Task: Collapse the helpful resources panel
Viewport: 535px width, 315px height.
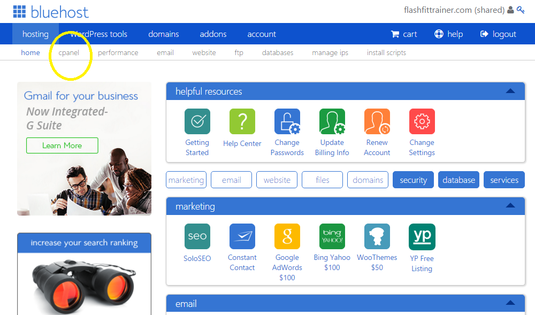Action: click(510, 91)
